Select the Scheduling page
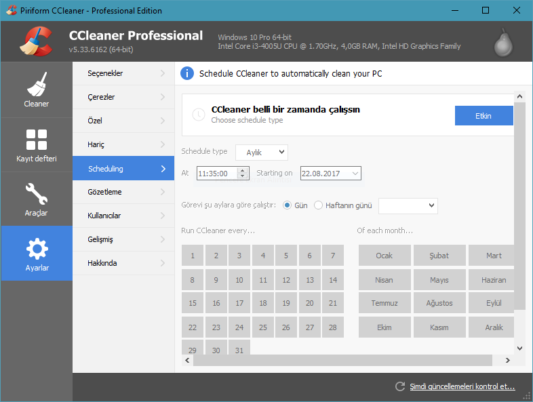This screenshot has width=533, height=402. click(123, 168)
